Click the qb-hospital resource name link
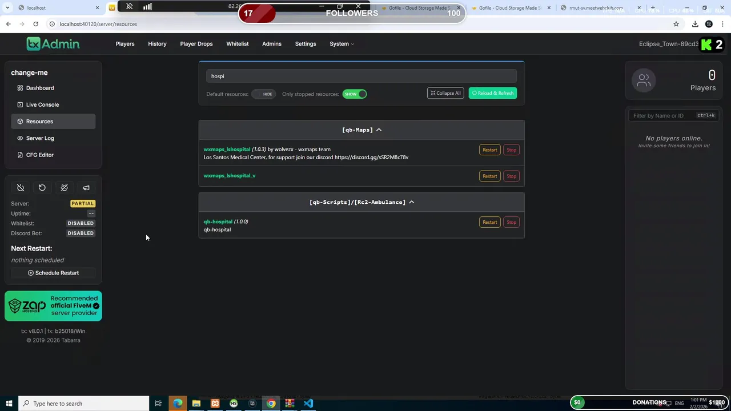The width and height of the screenshot is (731, 411). point(218,221)
